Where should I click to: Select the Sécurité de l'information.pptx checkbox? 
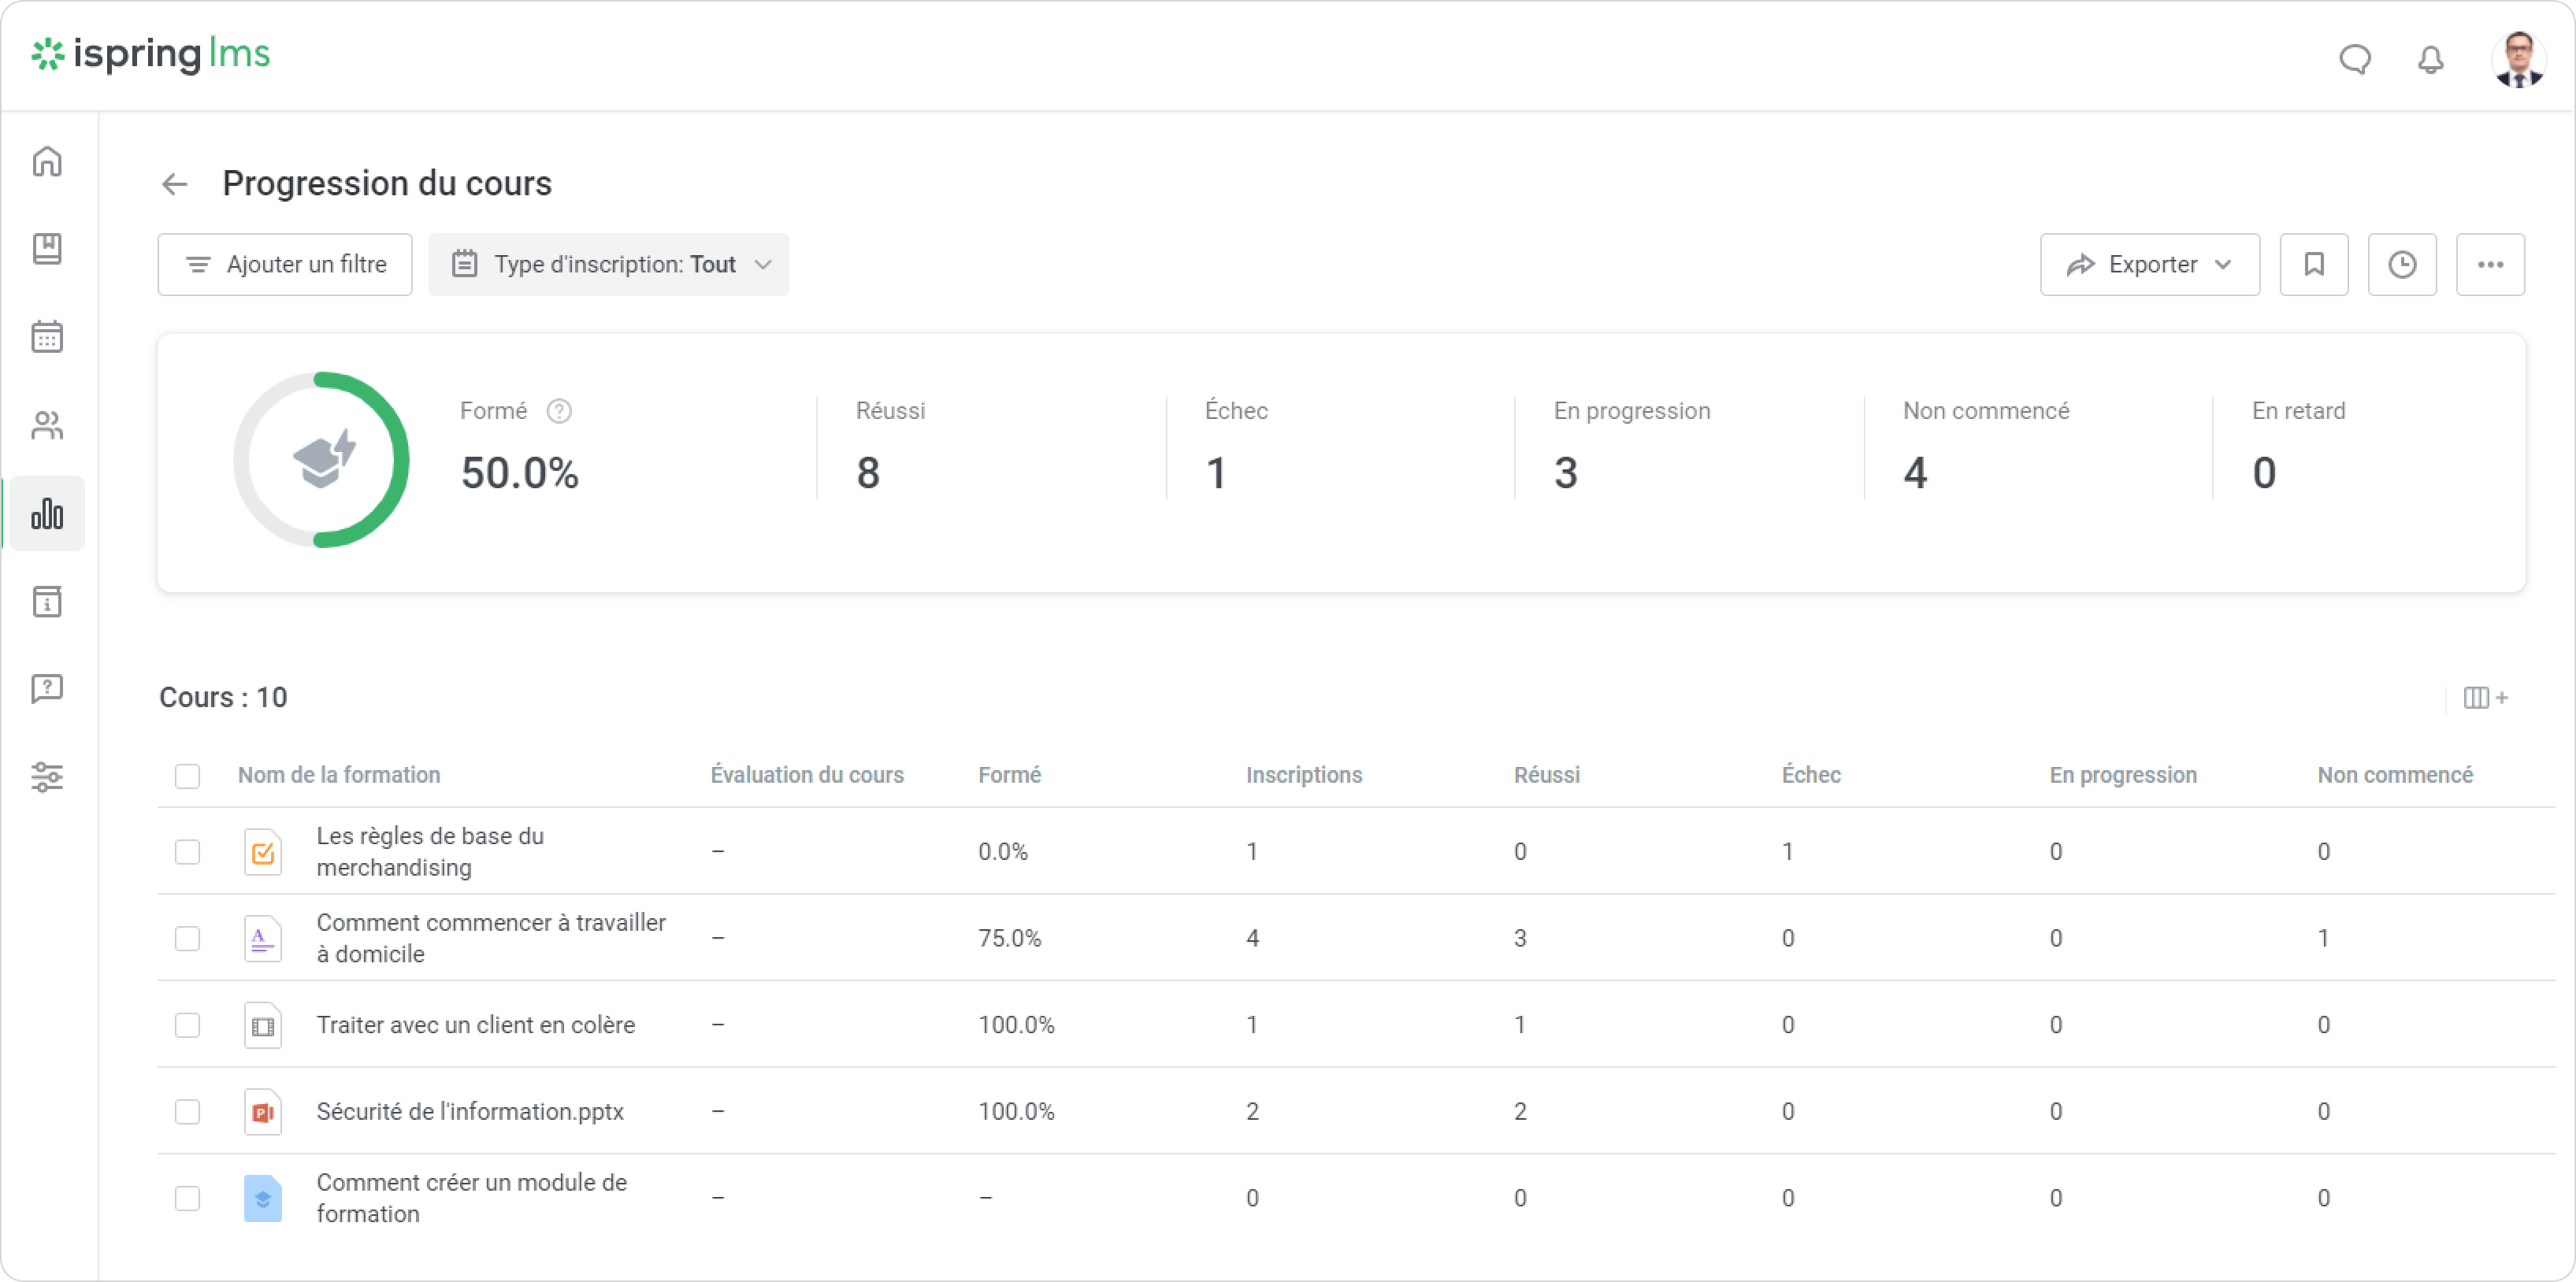point(187,1112)
